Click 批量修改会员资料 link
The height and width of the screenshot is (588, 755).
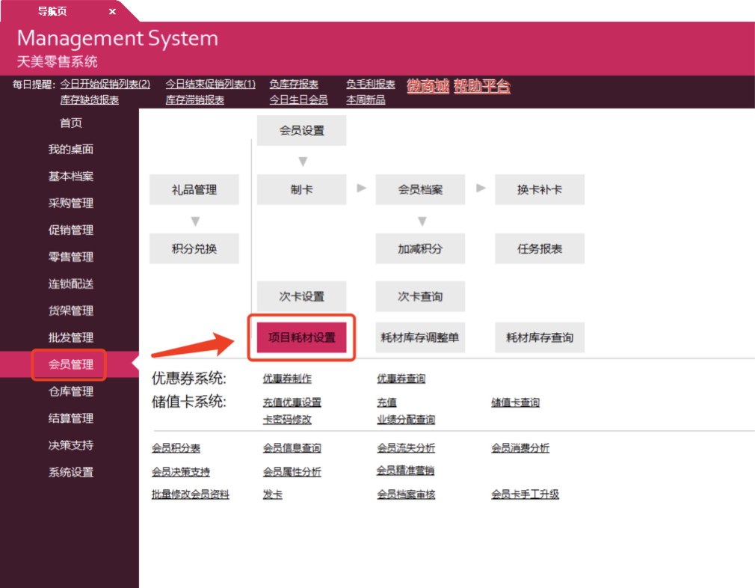tap(190, 494)
